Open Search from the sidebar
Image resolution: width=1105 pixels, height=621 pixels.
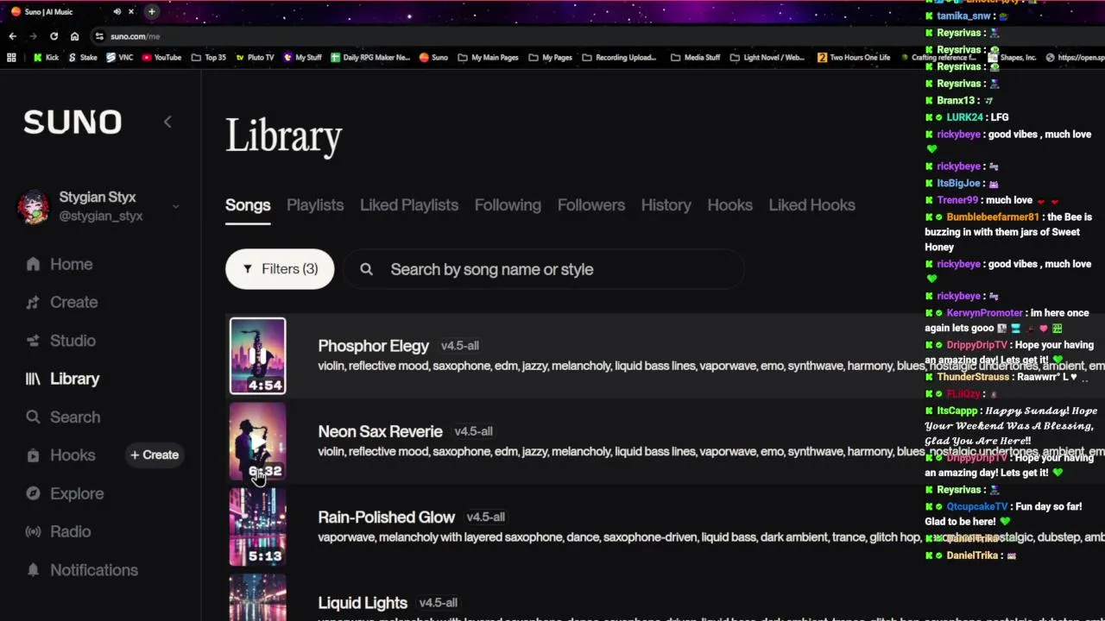click(63, 417)
